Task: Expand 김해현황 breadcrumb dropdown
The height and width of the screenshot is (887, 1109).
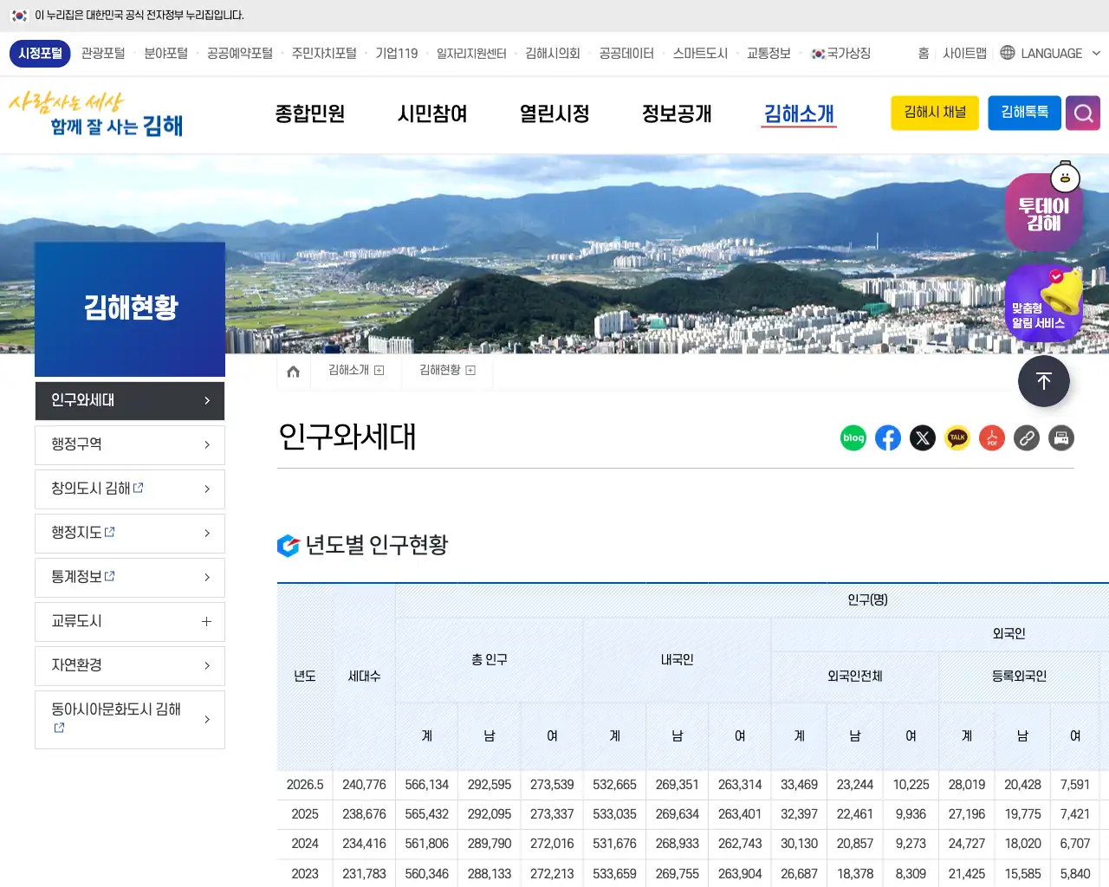Action: 470,371
